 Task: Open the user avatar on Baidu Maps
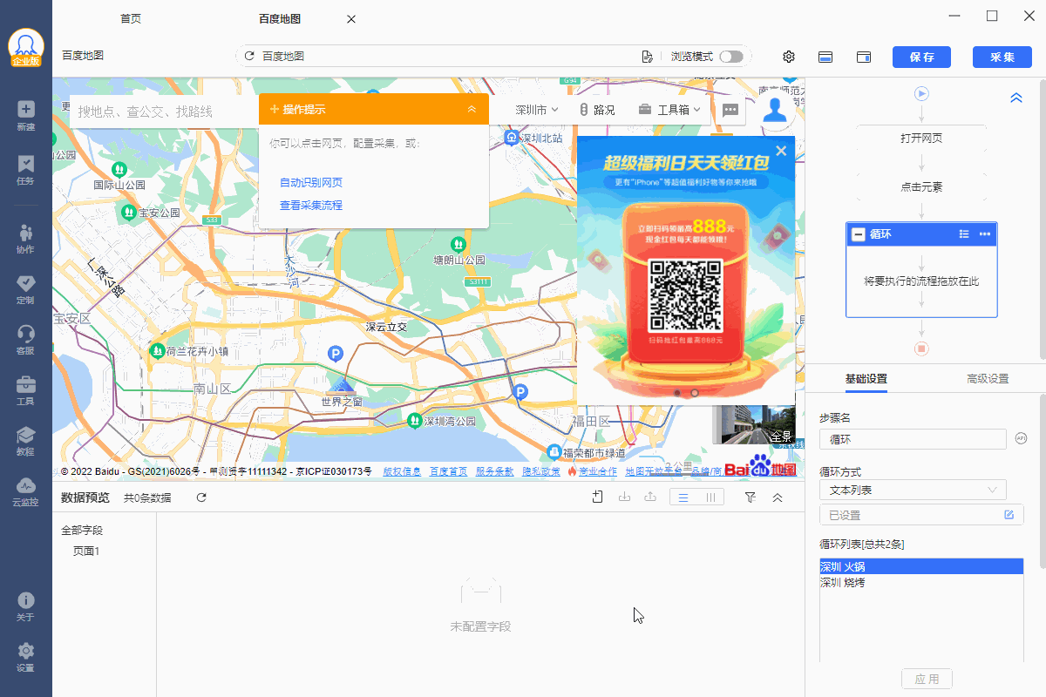pos(774,110)
